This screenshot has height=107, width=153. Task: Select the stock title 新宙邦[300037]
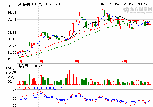(31, 4)
